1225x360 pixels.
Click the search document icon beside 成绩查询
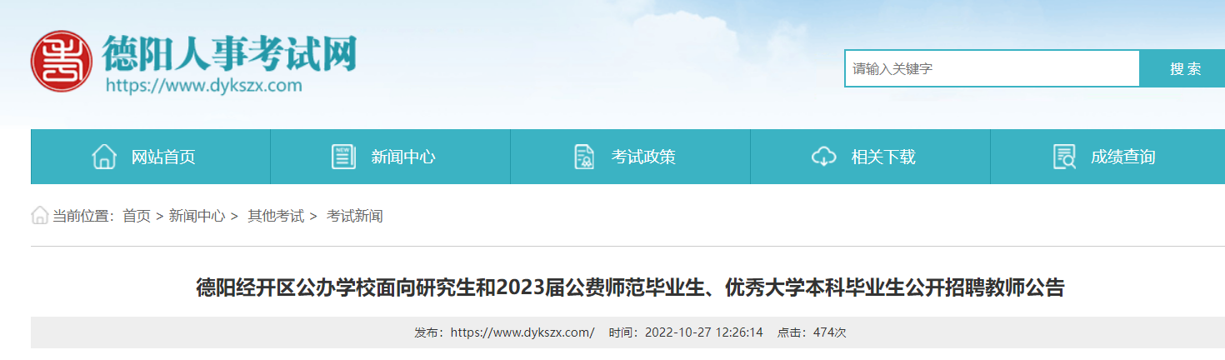pyautogui.click(x=1064, y=157)
